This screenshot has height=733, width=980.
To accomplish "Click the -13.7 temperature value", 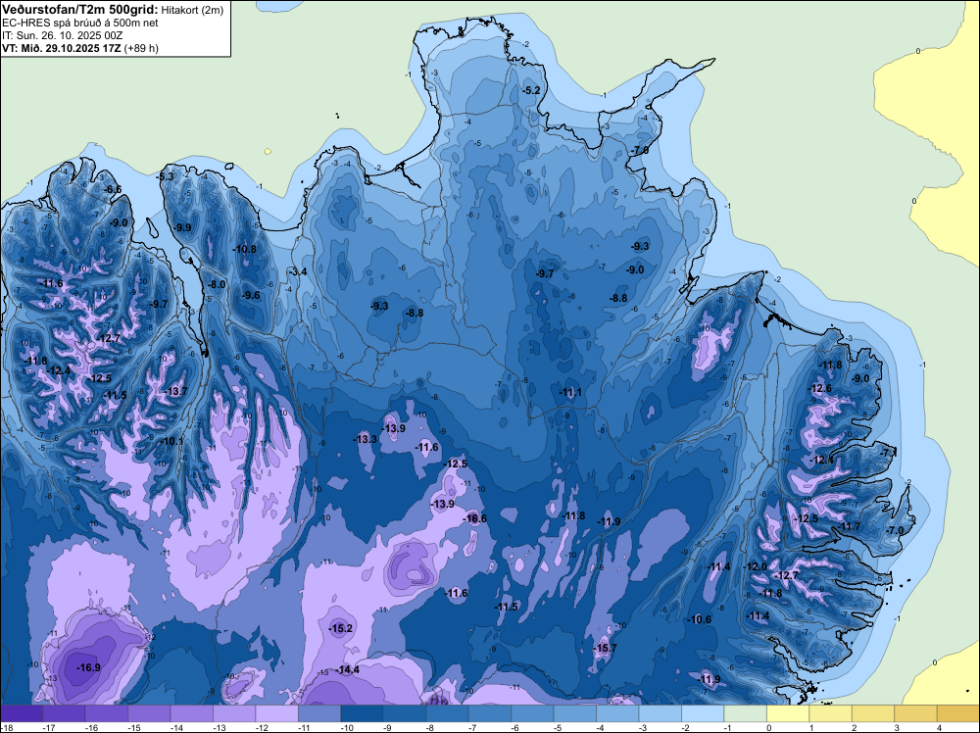I will pyautogui.click(x=175, y=391).
